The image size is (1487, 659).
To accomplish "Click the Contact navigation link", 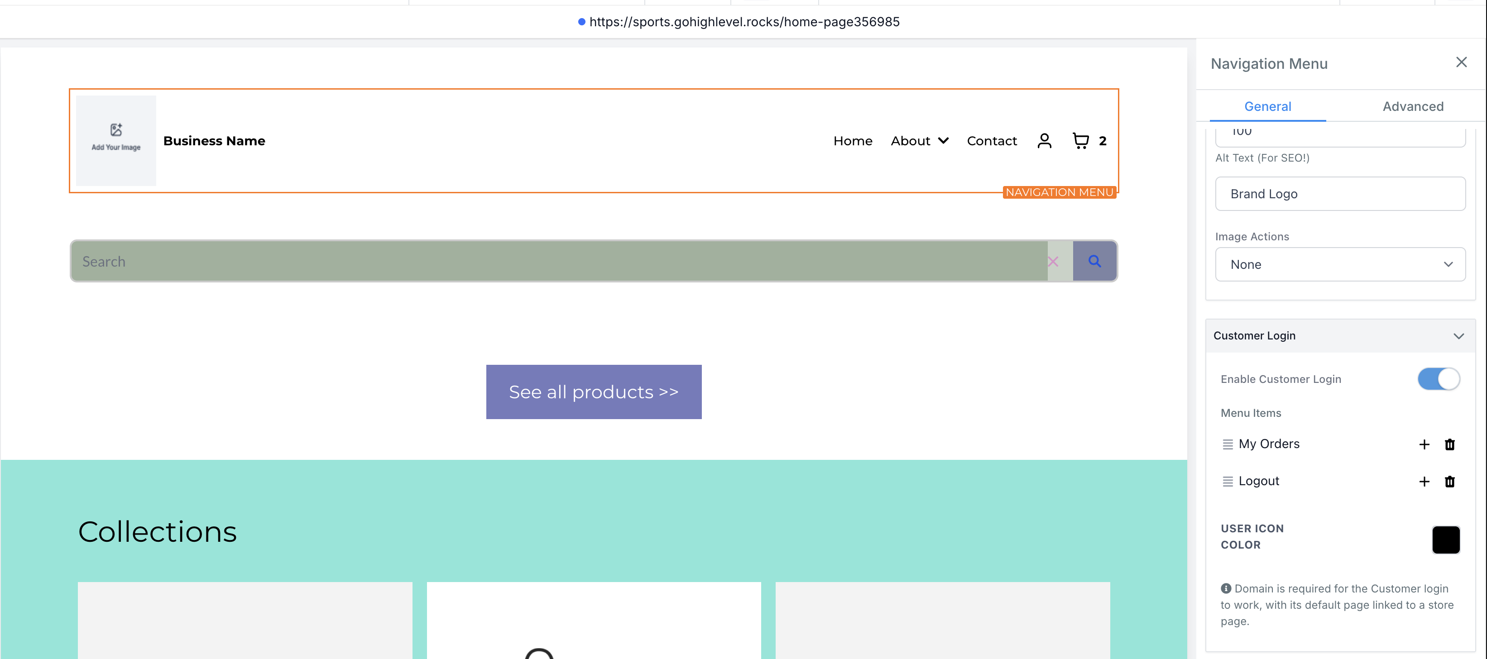I will tap(991, 141).
